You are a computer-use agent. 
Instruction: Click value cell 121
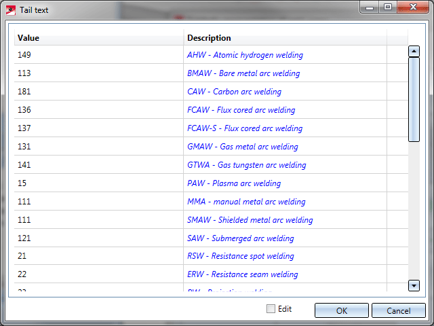99,238
